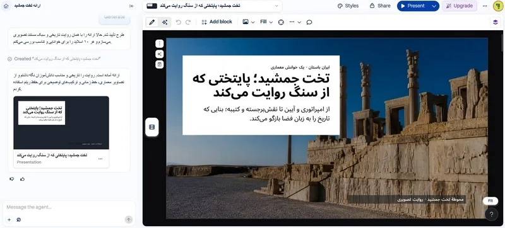Focus the Message the agent input field
The image size is (505, 228).
(69, 207)
